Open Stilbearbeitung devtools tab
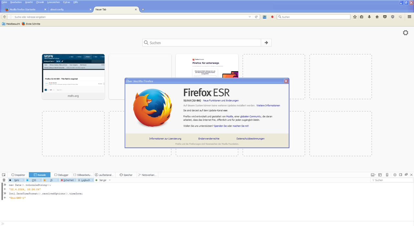 (83, 175)
